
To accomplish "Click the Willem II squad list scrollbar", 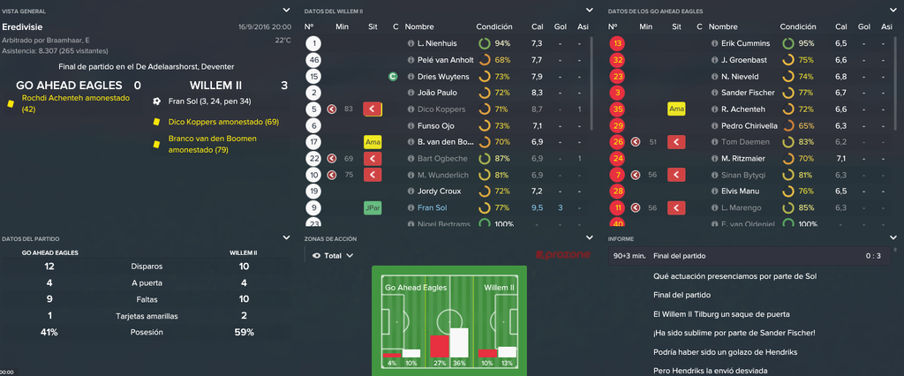I will click(591, 84).
